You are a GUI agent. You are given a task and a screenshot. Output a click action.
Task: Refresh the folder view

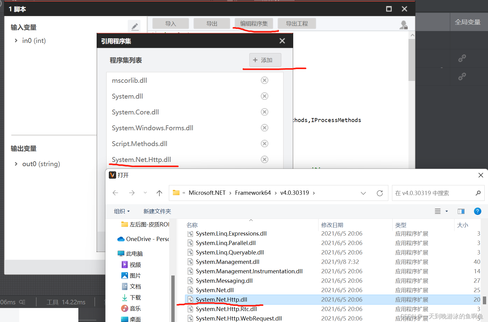(379, 193)
